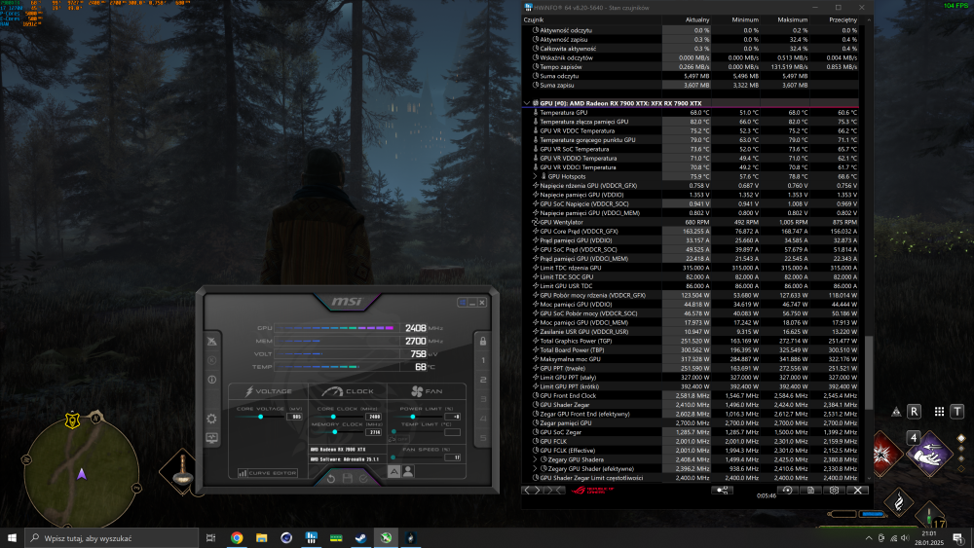Expand the Zegary GPU Shadera row
Screen dimensions: 974x548
tap(536, 458)
